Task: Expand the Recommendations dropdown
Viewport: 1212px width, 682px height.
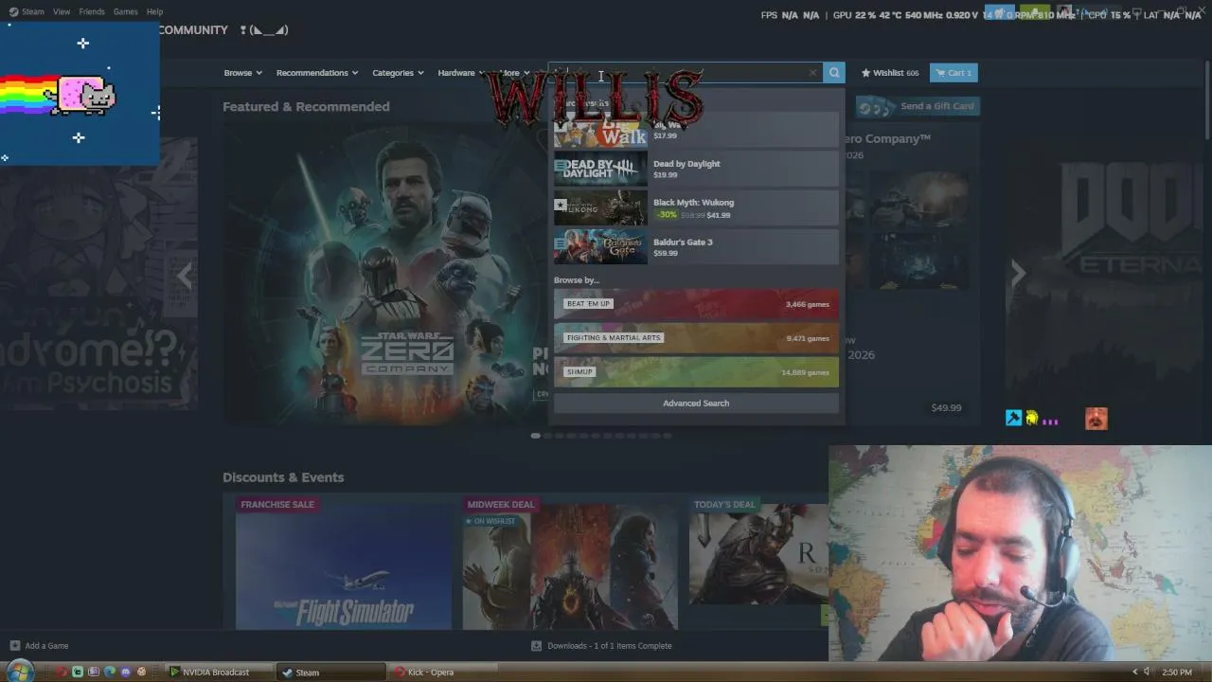Action: coord(317,73)
